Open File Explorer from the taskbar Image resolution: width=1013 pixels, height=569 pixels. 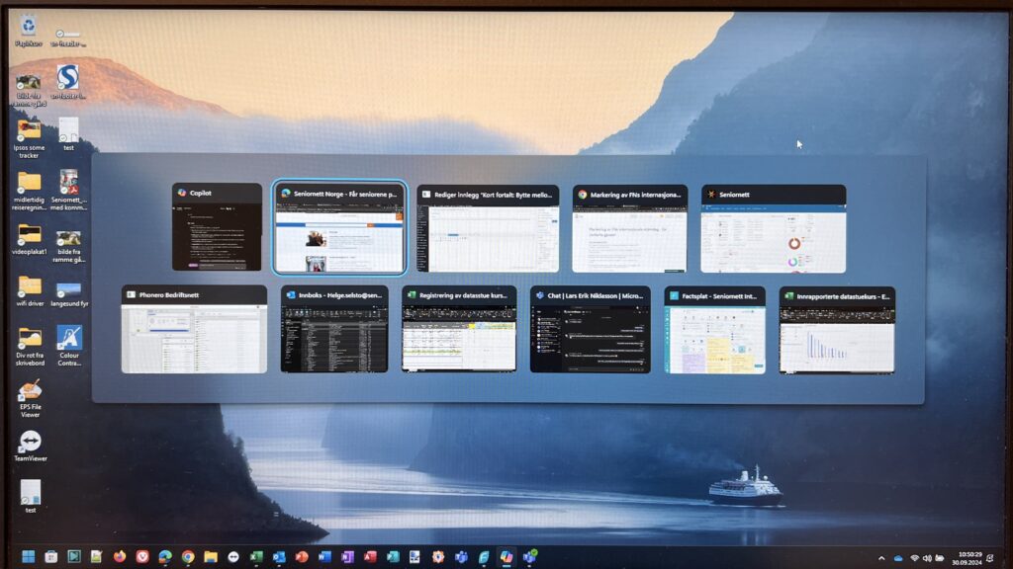point(212,555)
